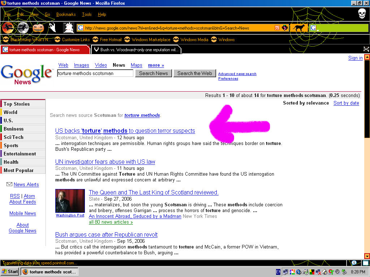370x277 pixels.
Task: Open the Customize Links bookmark
Action: click(72, 40)
